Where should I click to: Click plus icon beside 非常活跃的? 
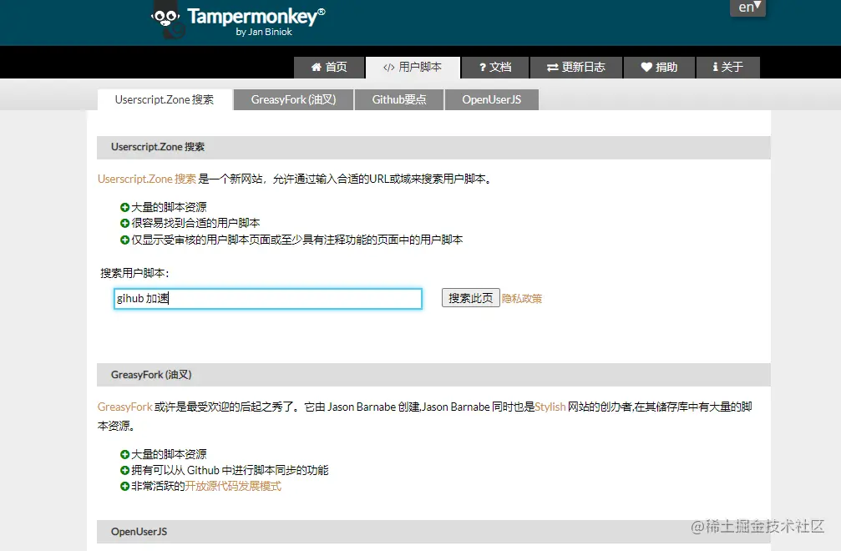point(124,486)
